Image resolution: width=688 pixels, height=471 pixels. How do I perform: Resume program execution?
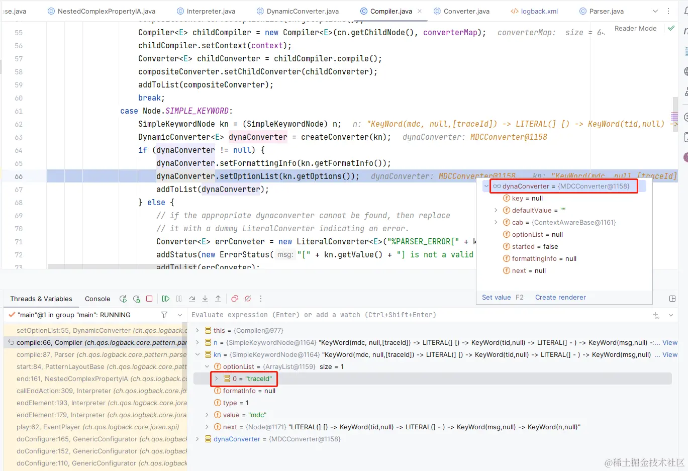165,299
